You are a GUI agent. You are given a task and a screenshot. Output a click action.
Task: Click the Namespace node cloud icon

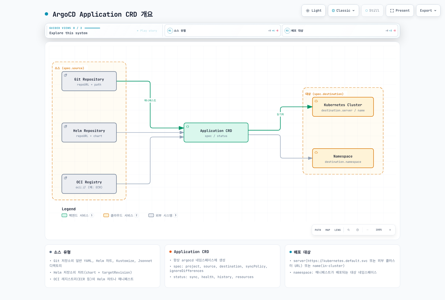tap(316, 152)
